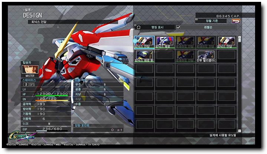
Task: Click the EXP 236/680 value
Action: click(x=52, y=129)
